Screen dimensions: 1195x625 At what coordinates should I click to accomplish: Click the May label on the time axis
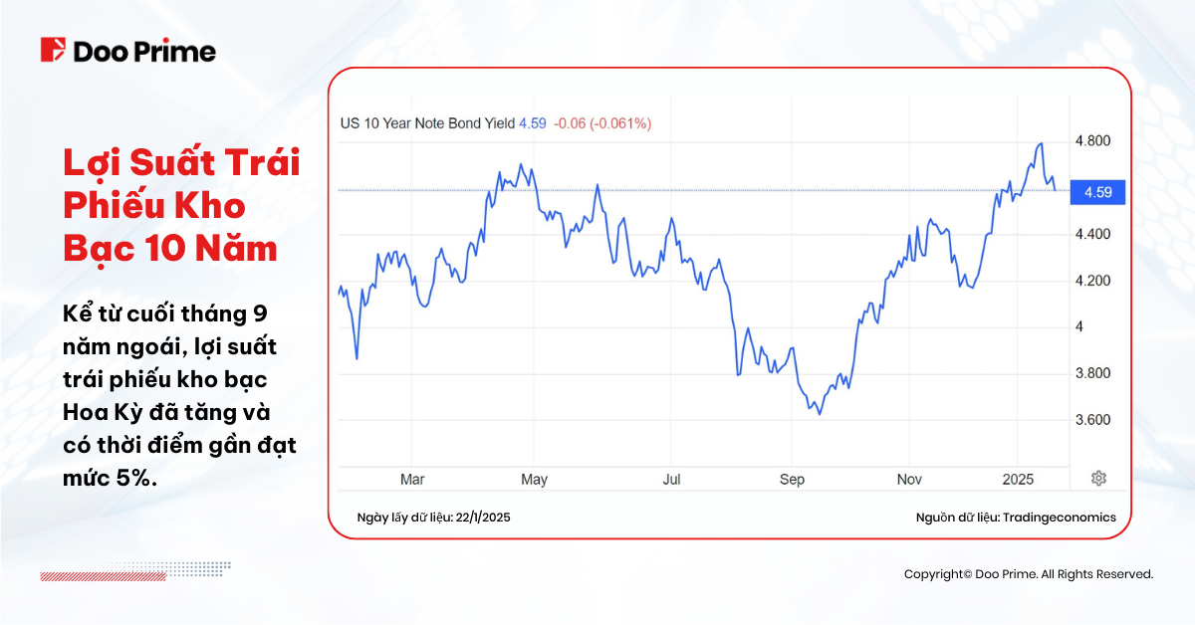tap(534, 480)
